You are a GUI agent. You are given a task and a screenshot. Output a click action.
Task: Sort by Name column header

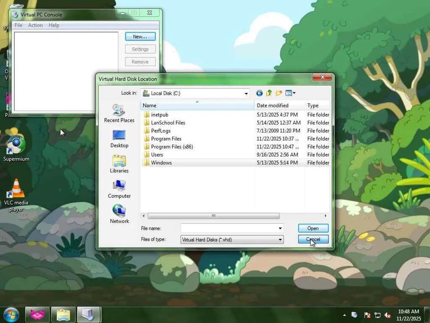[x=197, y=106]
